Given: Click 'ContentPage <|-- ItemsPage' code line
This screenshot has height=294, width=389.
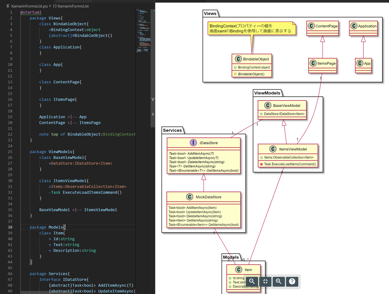Looking at the screenshot, I should pos(70,123).
